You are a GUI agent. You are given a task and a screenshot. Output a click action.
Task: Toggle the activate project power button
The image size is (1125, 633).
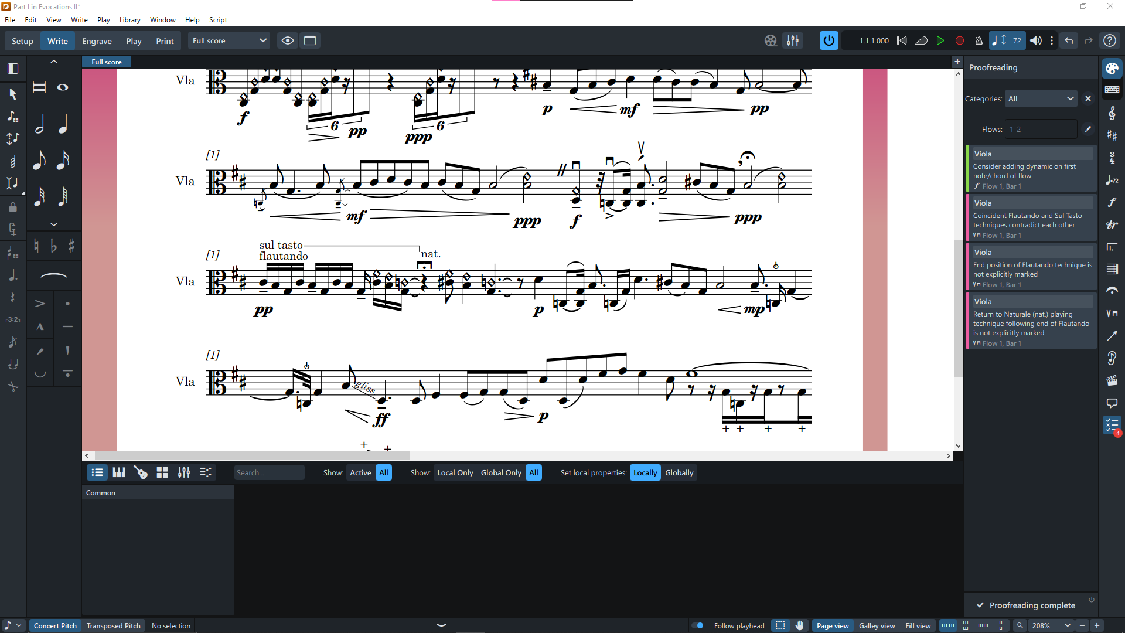click(x=829, y=40)
